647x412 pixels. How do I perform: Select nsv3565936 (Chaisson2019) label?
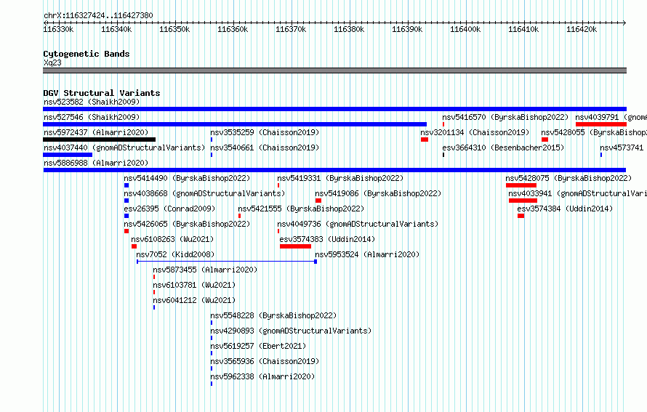click(265, 361)
